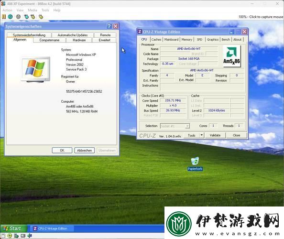Image resolution: width=284 pixels, height=239 pixels.
Task: Click the network status bar icon
Action: pyautogui.click(x=16, y=236)
